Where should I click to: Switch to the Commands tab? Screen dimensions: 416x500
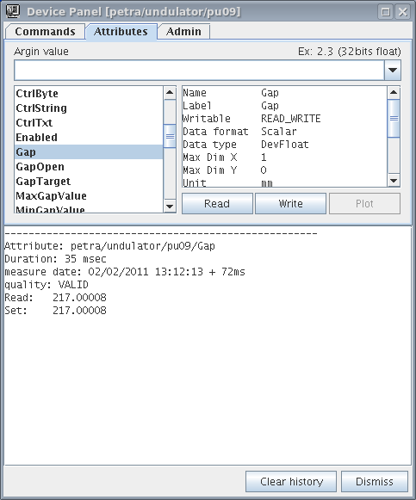point(45,32)
